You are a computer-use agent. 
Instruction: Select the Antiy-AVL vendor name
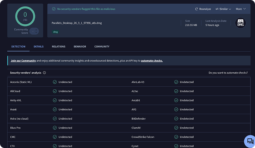point(16,100)
